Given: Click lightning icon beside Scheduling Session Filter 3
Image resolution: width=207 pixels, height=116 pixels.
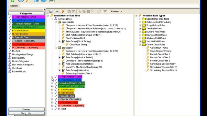Looking at the screenshot, I should (x=148, y=70).
